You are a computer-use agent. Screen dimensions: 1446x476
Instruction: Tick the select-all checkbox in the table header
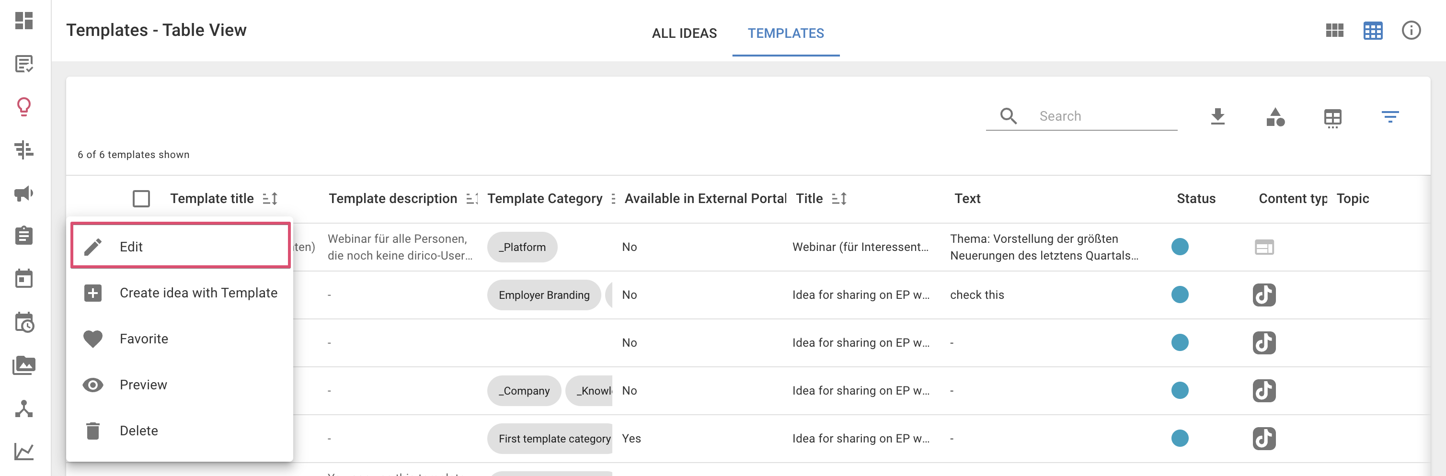tap(141, 199)
